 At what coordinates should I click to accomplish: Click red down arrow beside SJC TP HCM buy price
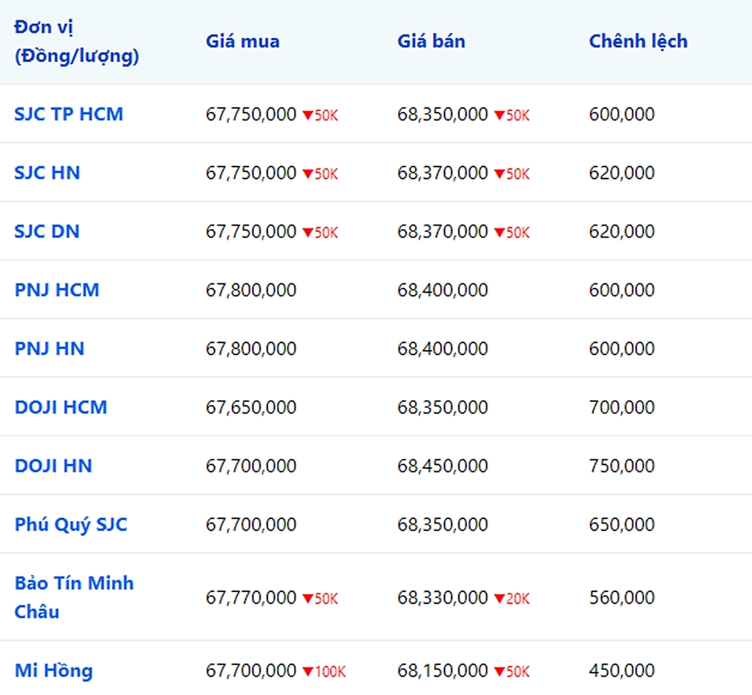308,116
